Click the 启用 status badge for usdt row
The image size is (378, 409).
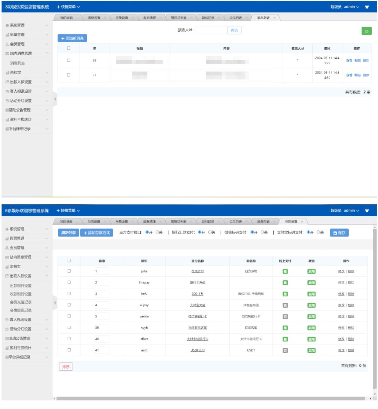[311, 350]
